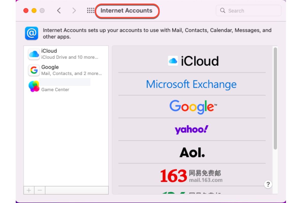
Task: Close the window with red button
Action: (26, 11)
